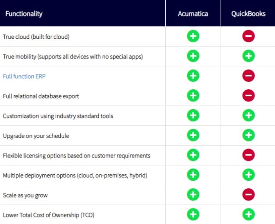Image resolution: width=275 pixels, height=224 pixels.
Task: Select Acumatica plus icon for database export
Action: point(193,96)
